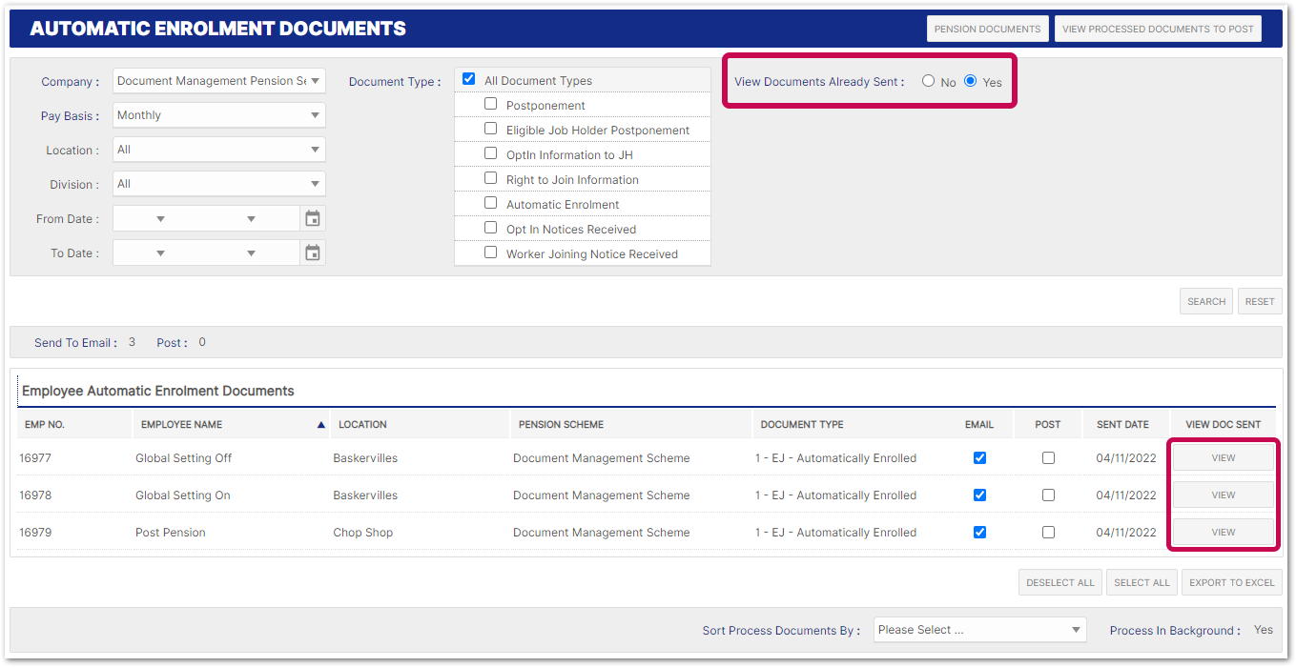Tick the Postponement document type checkbox
This screenshot has height=667, width=1296.
click(x=490, y=104)
